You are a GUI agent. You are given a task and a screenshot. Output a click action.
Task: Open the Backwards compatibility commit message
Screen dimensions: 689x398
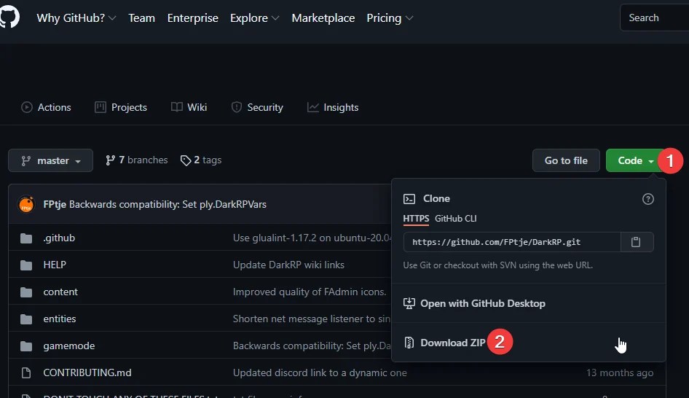[x=168, y=205]
